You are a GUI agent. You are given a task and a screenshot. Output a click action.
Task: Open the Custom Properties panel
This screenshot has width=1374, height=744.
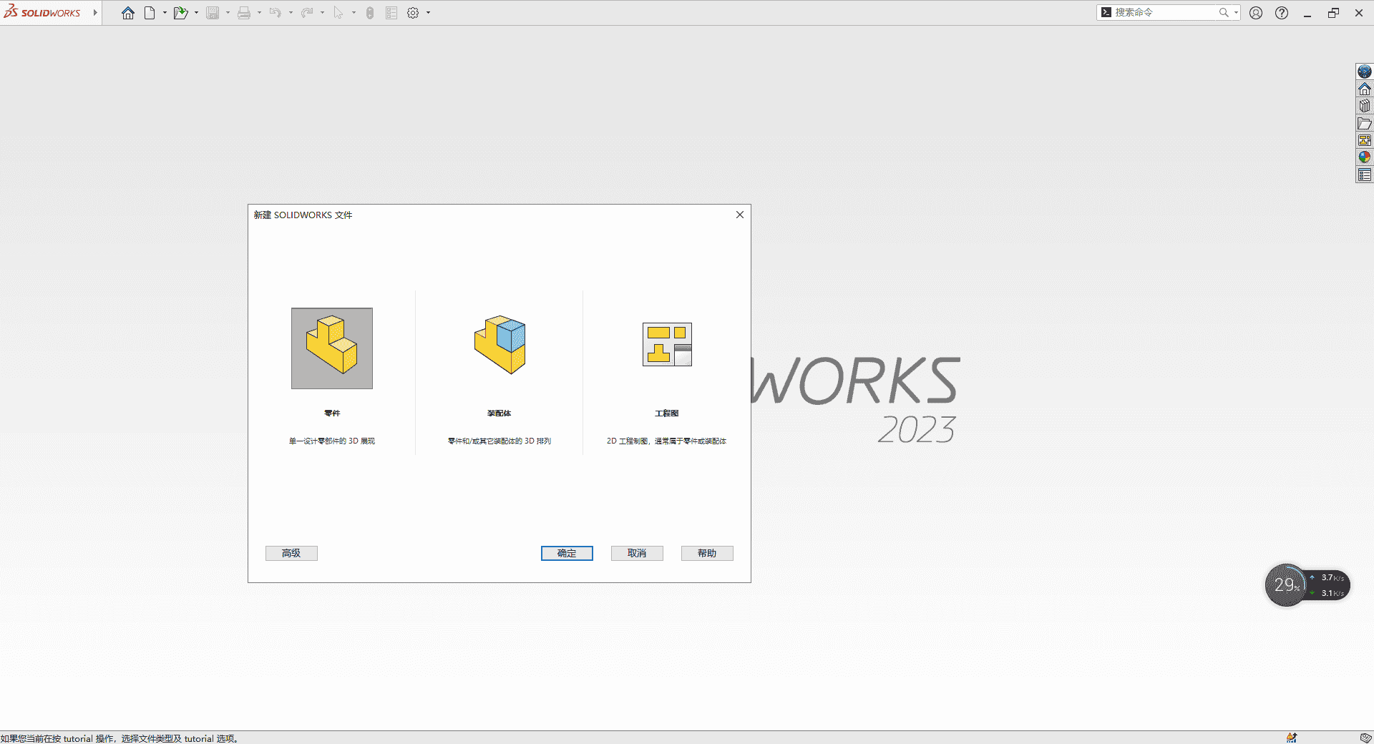pos(1365,174)
